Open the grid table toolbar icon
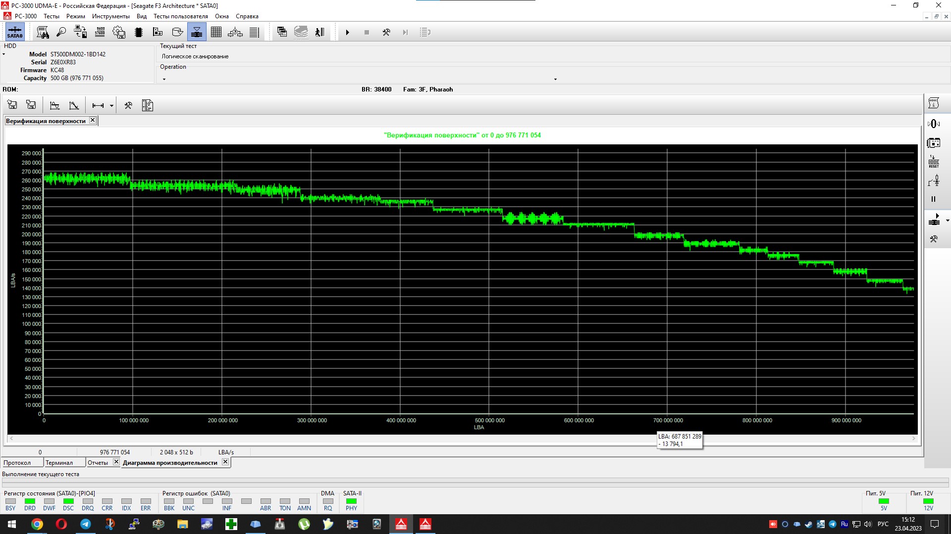 [216, 32]
